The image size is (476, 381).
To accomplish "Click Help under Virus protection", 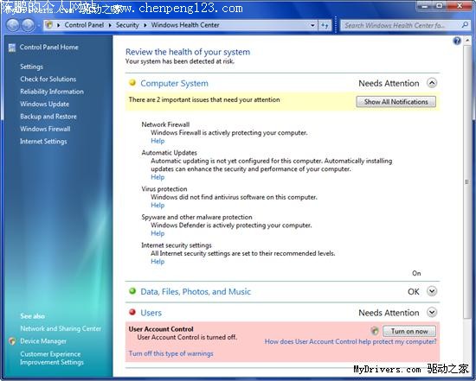I will (x=158, y=206).
